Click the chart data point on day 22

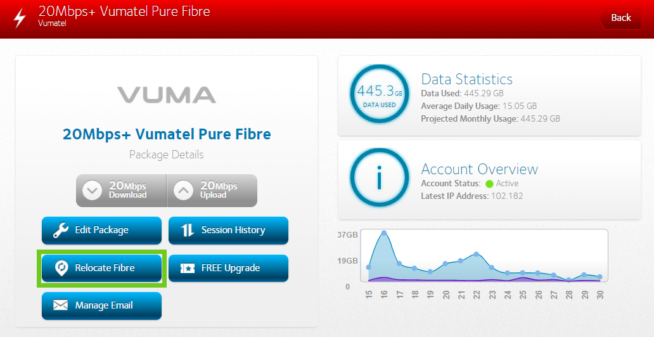[477, 254]
